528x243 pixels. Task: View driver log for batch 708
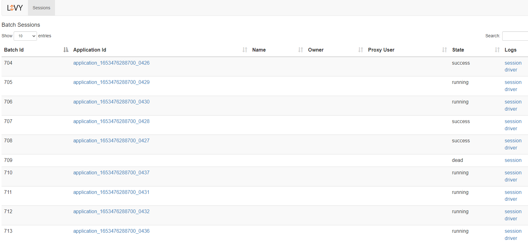click(511, 148)
